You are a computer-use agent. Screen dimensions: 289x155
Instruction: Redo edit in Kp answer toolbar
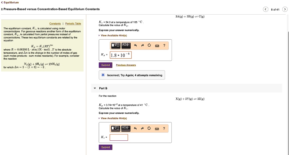(142, 45)
